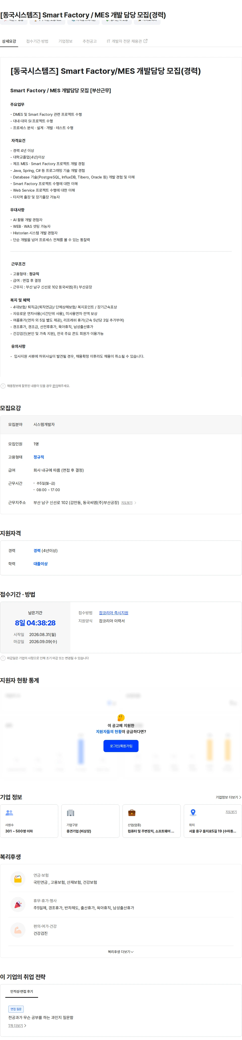Click 잡코리아 이력서 application form text
242x1040 pixels.
tap(112, 621)
